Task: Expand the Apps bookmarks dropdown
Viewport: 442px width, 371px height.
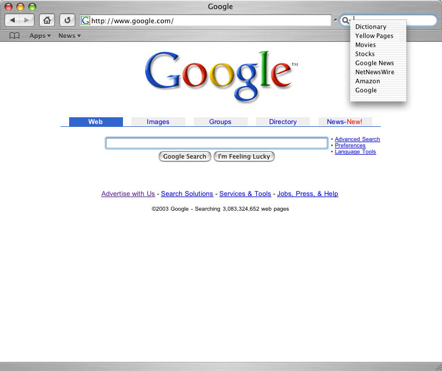Action: click(x=40, y=36)
